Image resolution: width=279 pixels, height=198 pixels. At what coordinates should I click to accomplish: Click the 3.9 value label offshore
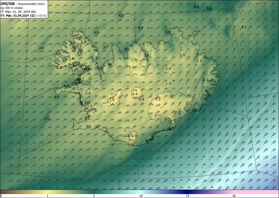[41, 48]
